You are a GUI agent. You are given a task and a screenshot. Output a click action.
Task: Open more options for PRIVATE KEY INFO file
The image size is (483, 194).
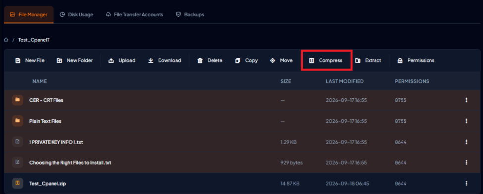(466, 142)
